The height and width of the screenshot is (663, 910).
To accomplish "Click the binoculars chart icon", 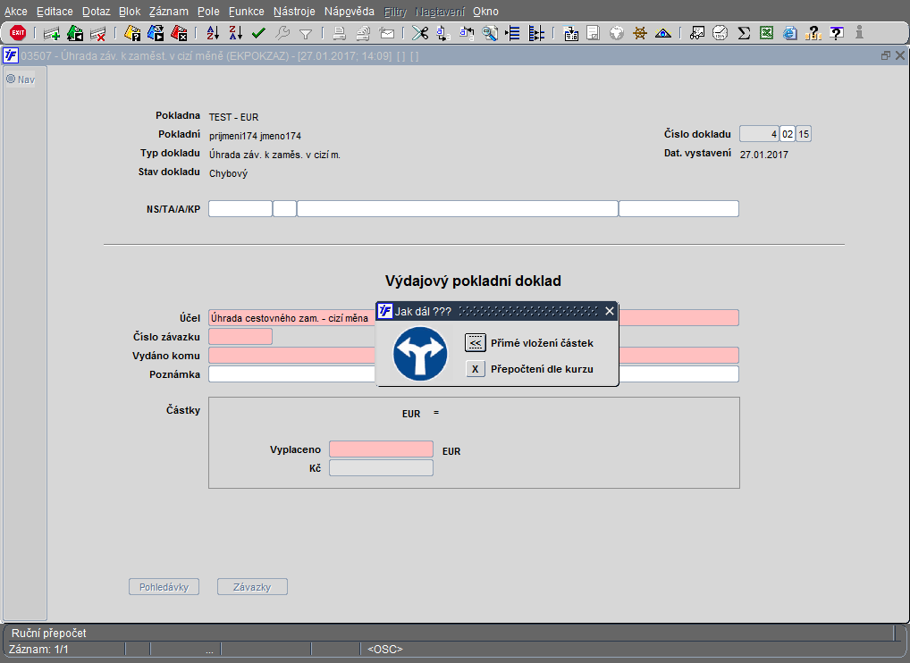I will (x=696, y=33).
